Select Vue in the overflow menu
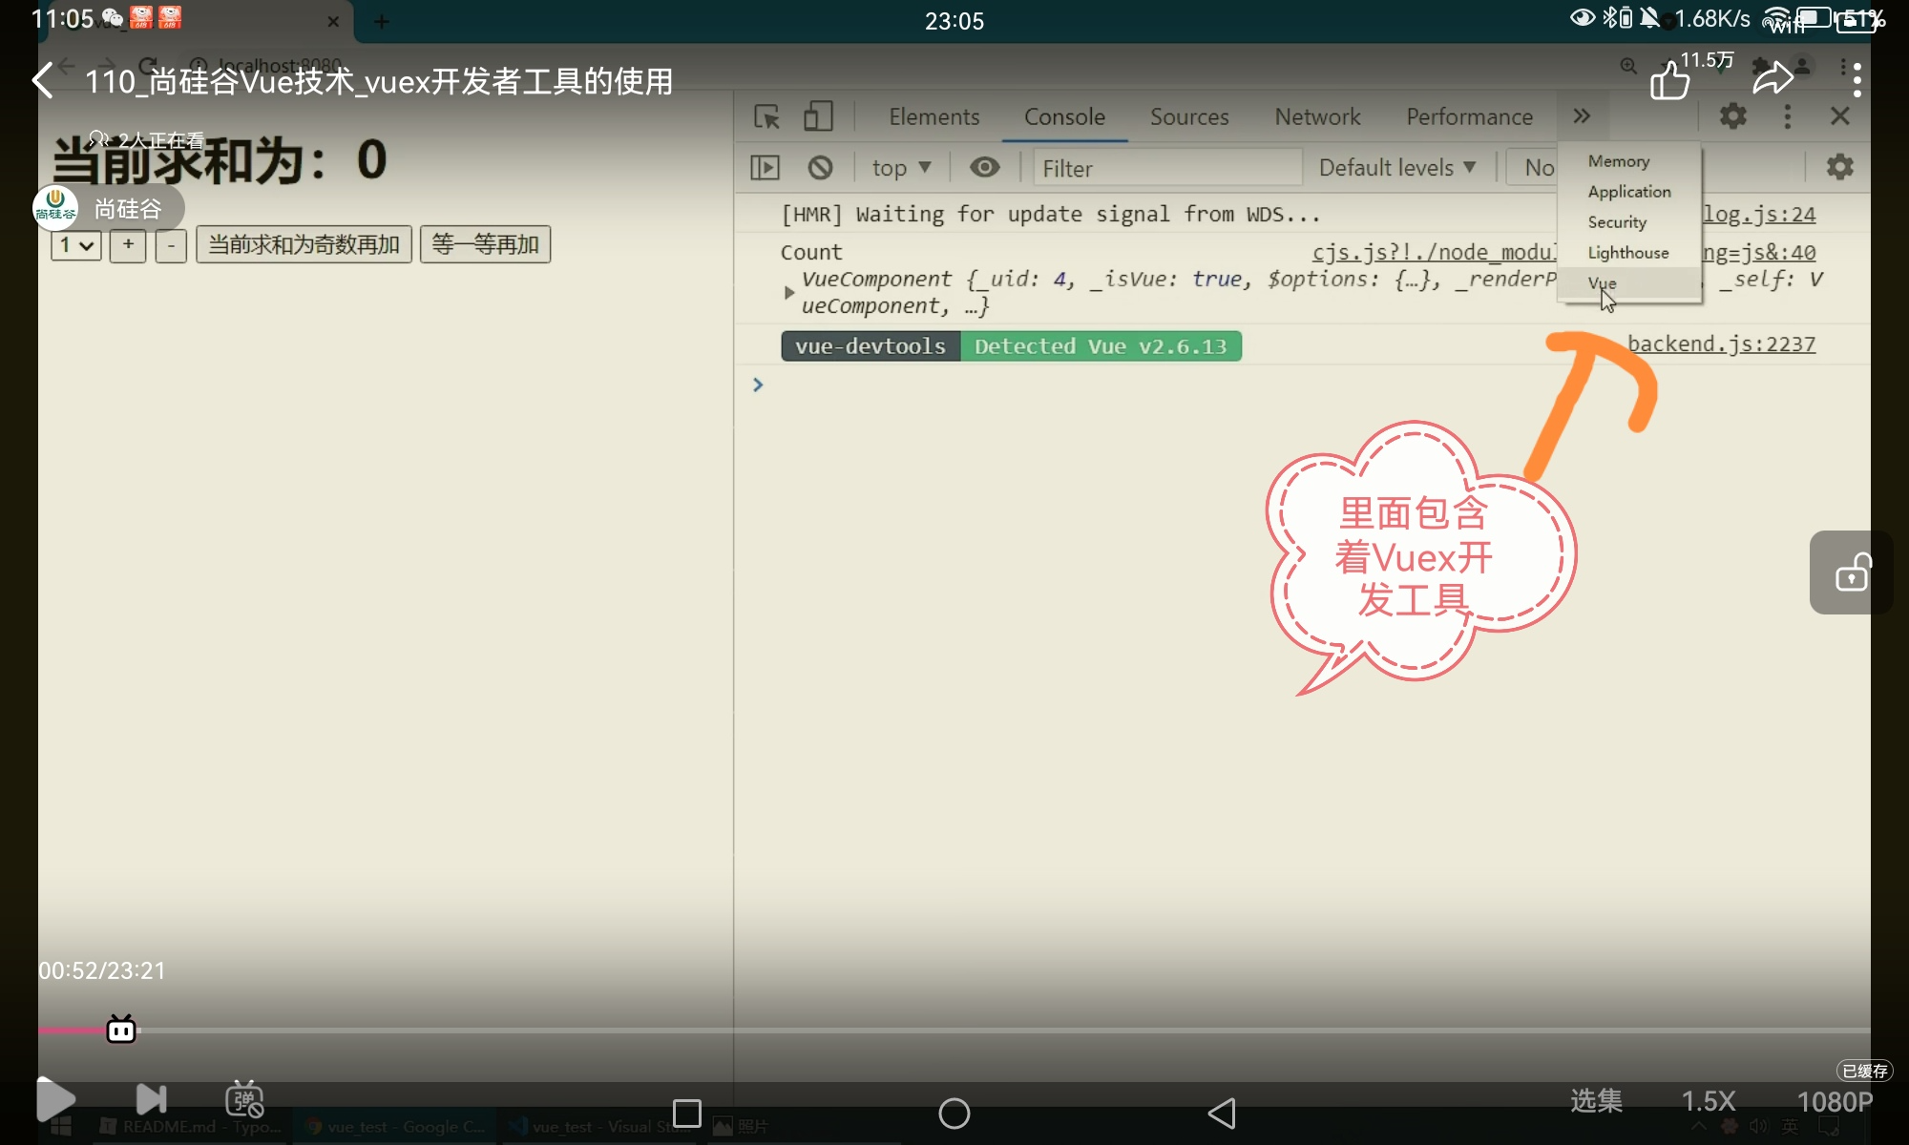 point(1603,283)
